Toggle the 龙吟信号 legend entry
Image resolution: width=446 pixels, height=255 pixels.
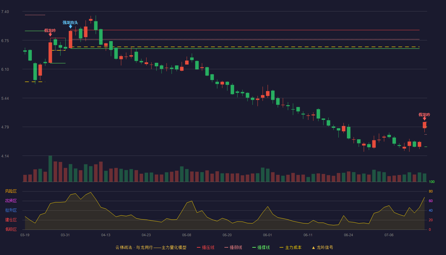point(322,247)
